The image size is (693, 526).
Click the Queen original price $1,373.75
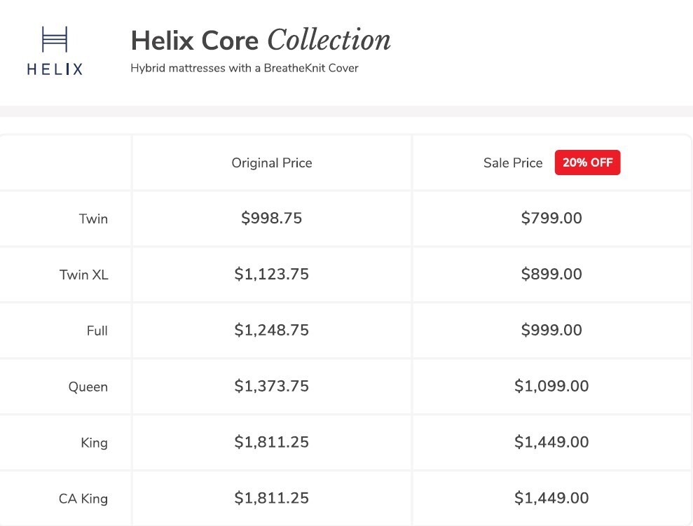point(271,387)
